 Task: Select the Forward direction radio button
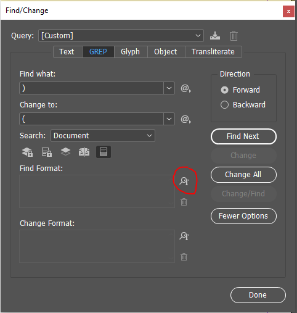coord(224,90)
